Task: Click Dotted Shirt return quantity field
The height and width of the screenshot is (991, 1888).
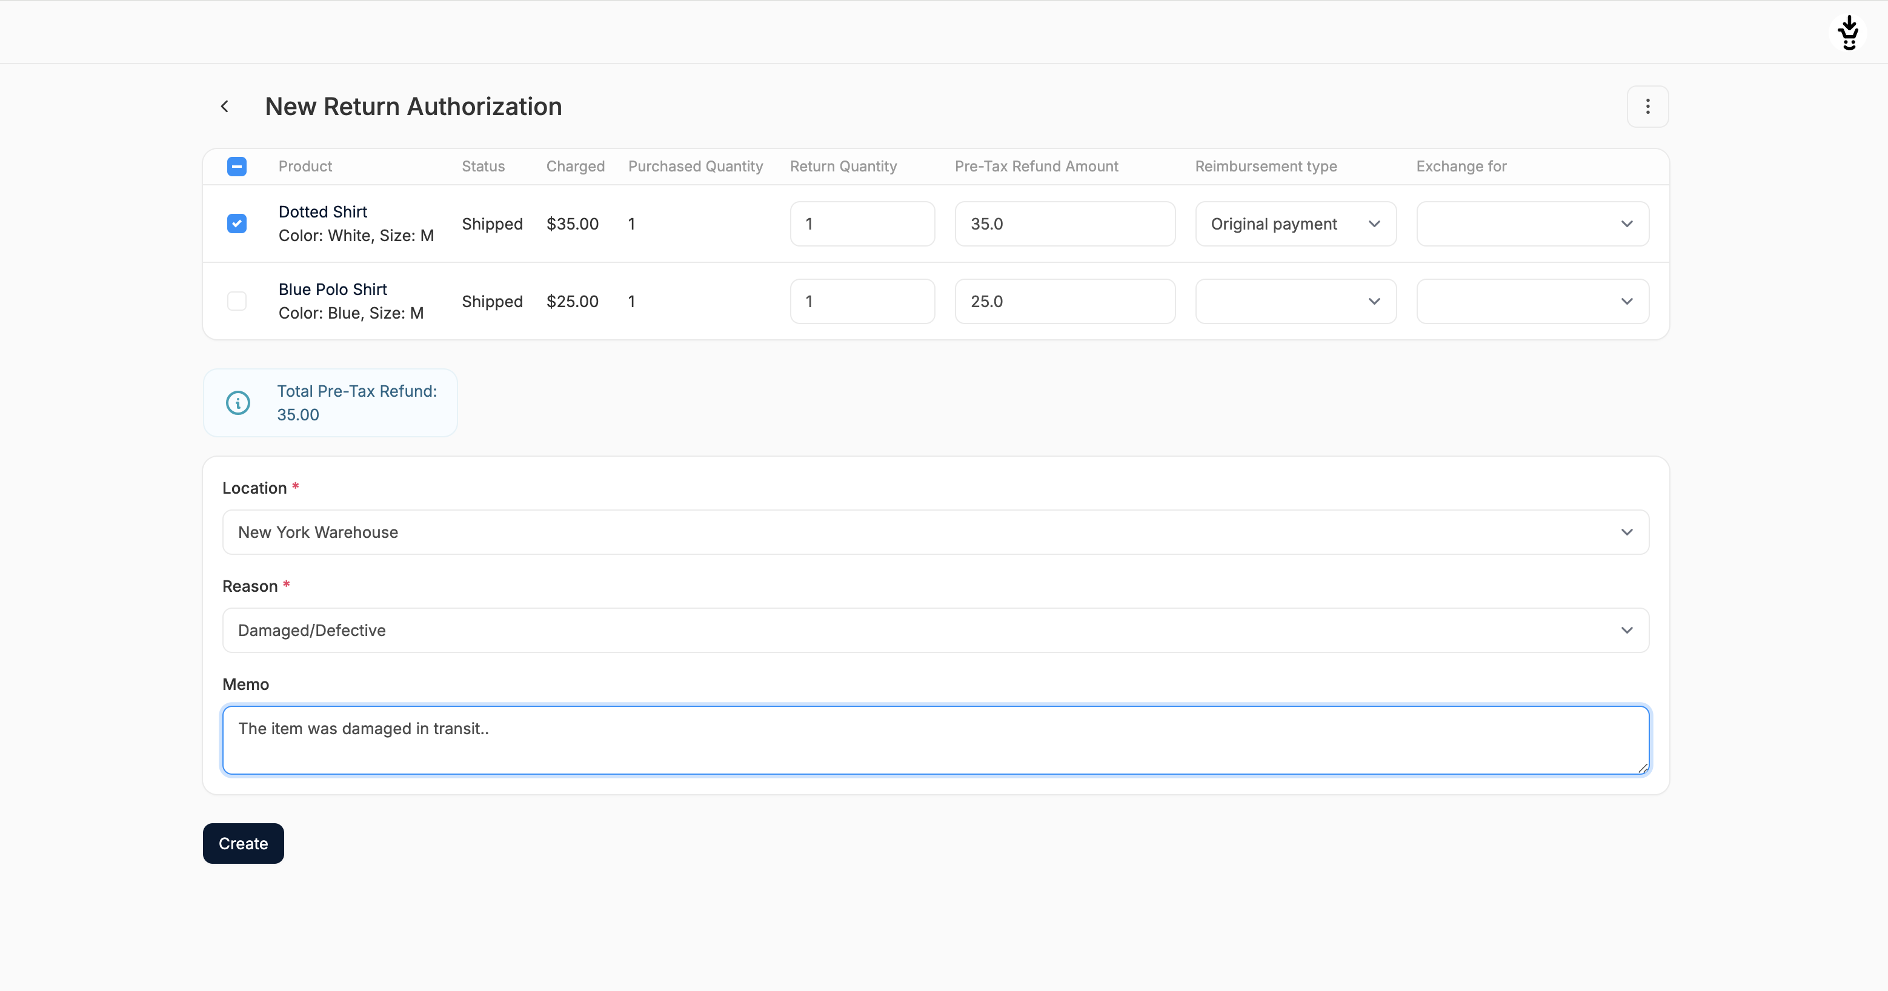Action: (x=862, y=224)
